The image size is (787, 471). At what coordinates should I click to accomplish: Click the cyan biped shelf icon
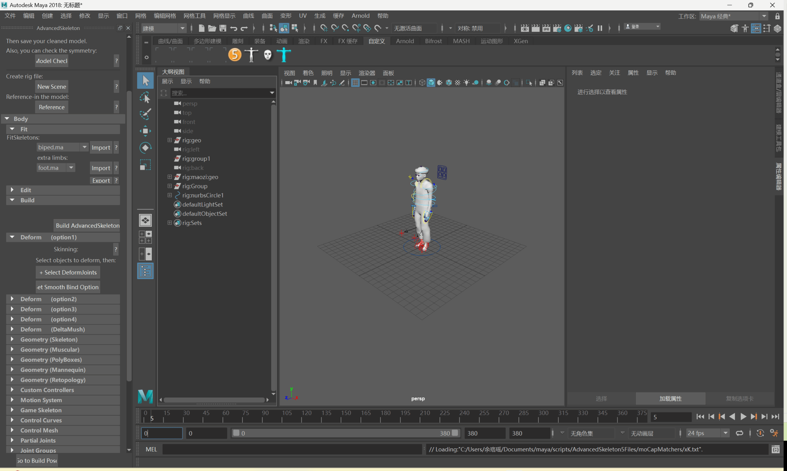click(284, 55)
